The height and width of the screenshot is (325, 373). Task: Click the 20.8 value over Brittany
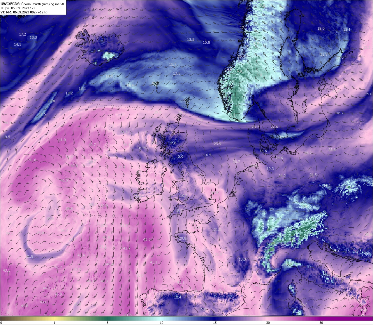(182, 238)
